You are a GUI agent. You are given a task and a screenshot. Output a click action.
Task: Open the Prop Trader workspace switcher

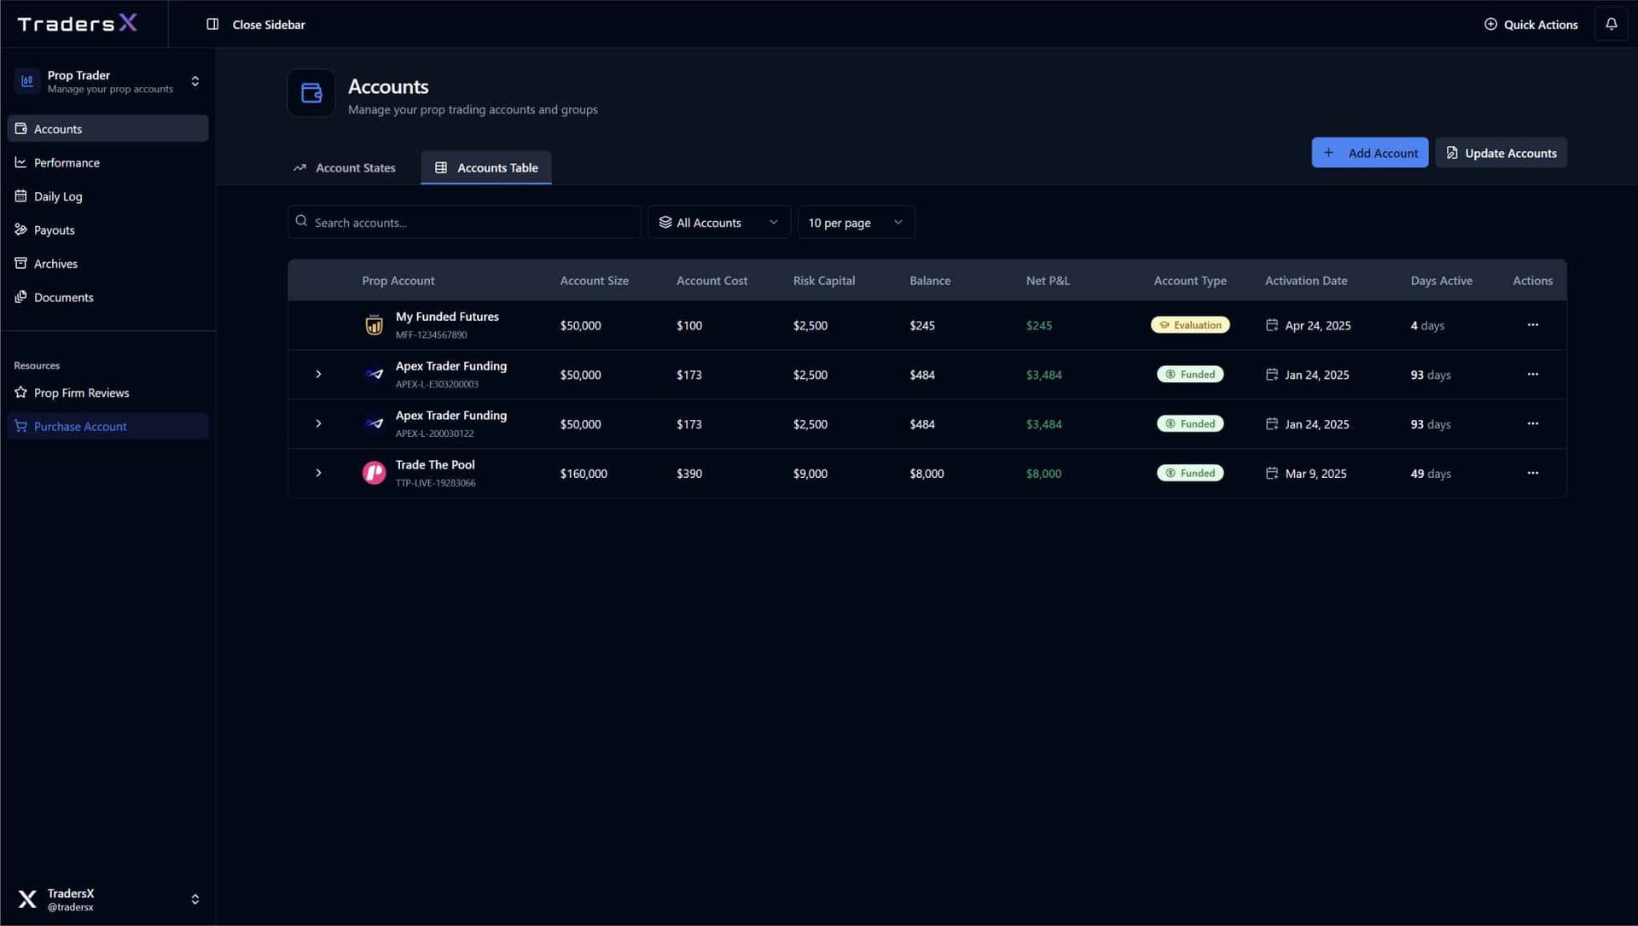tap(195, 81)
